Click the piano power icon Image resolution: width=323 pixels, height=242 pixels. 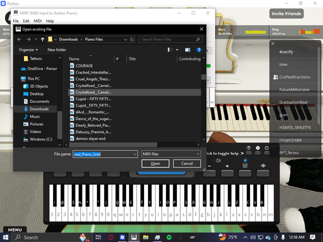(x=267, y=148)
